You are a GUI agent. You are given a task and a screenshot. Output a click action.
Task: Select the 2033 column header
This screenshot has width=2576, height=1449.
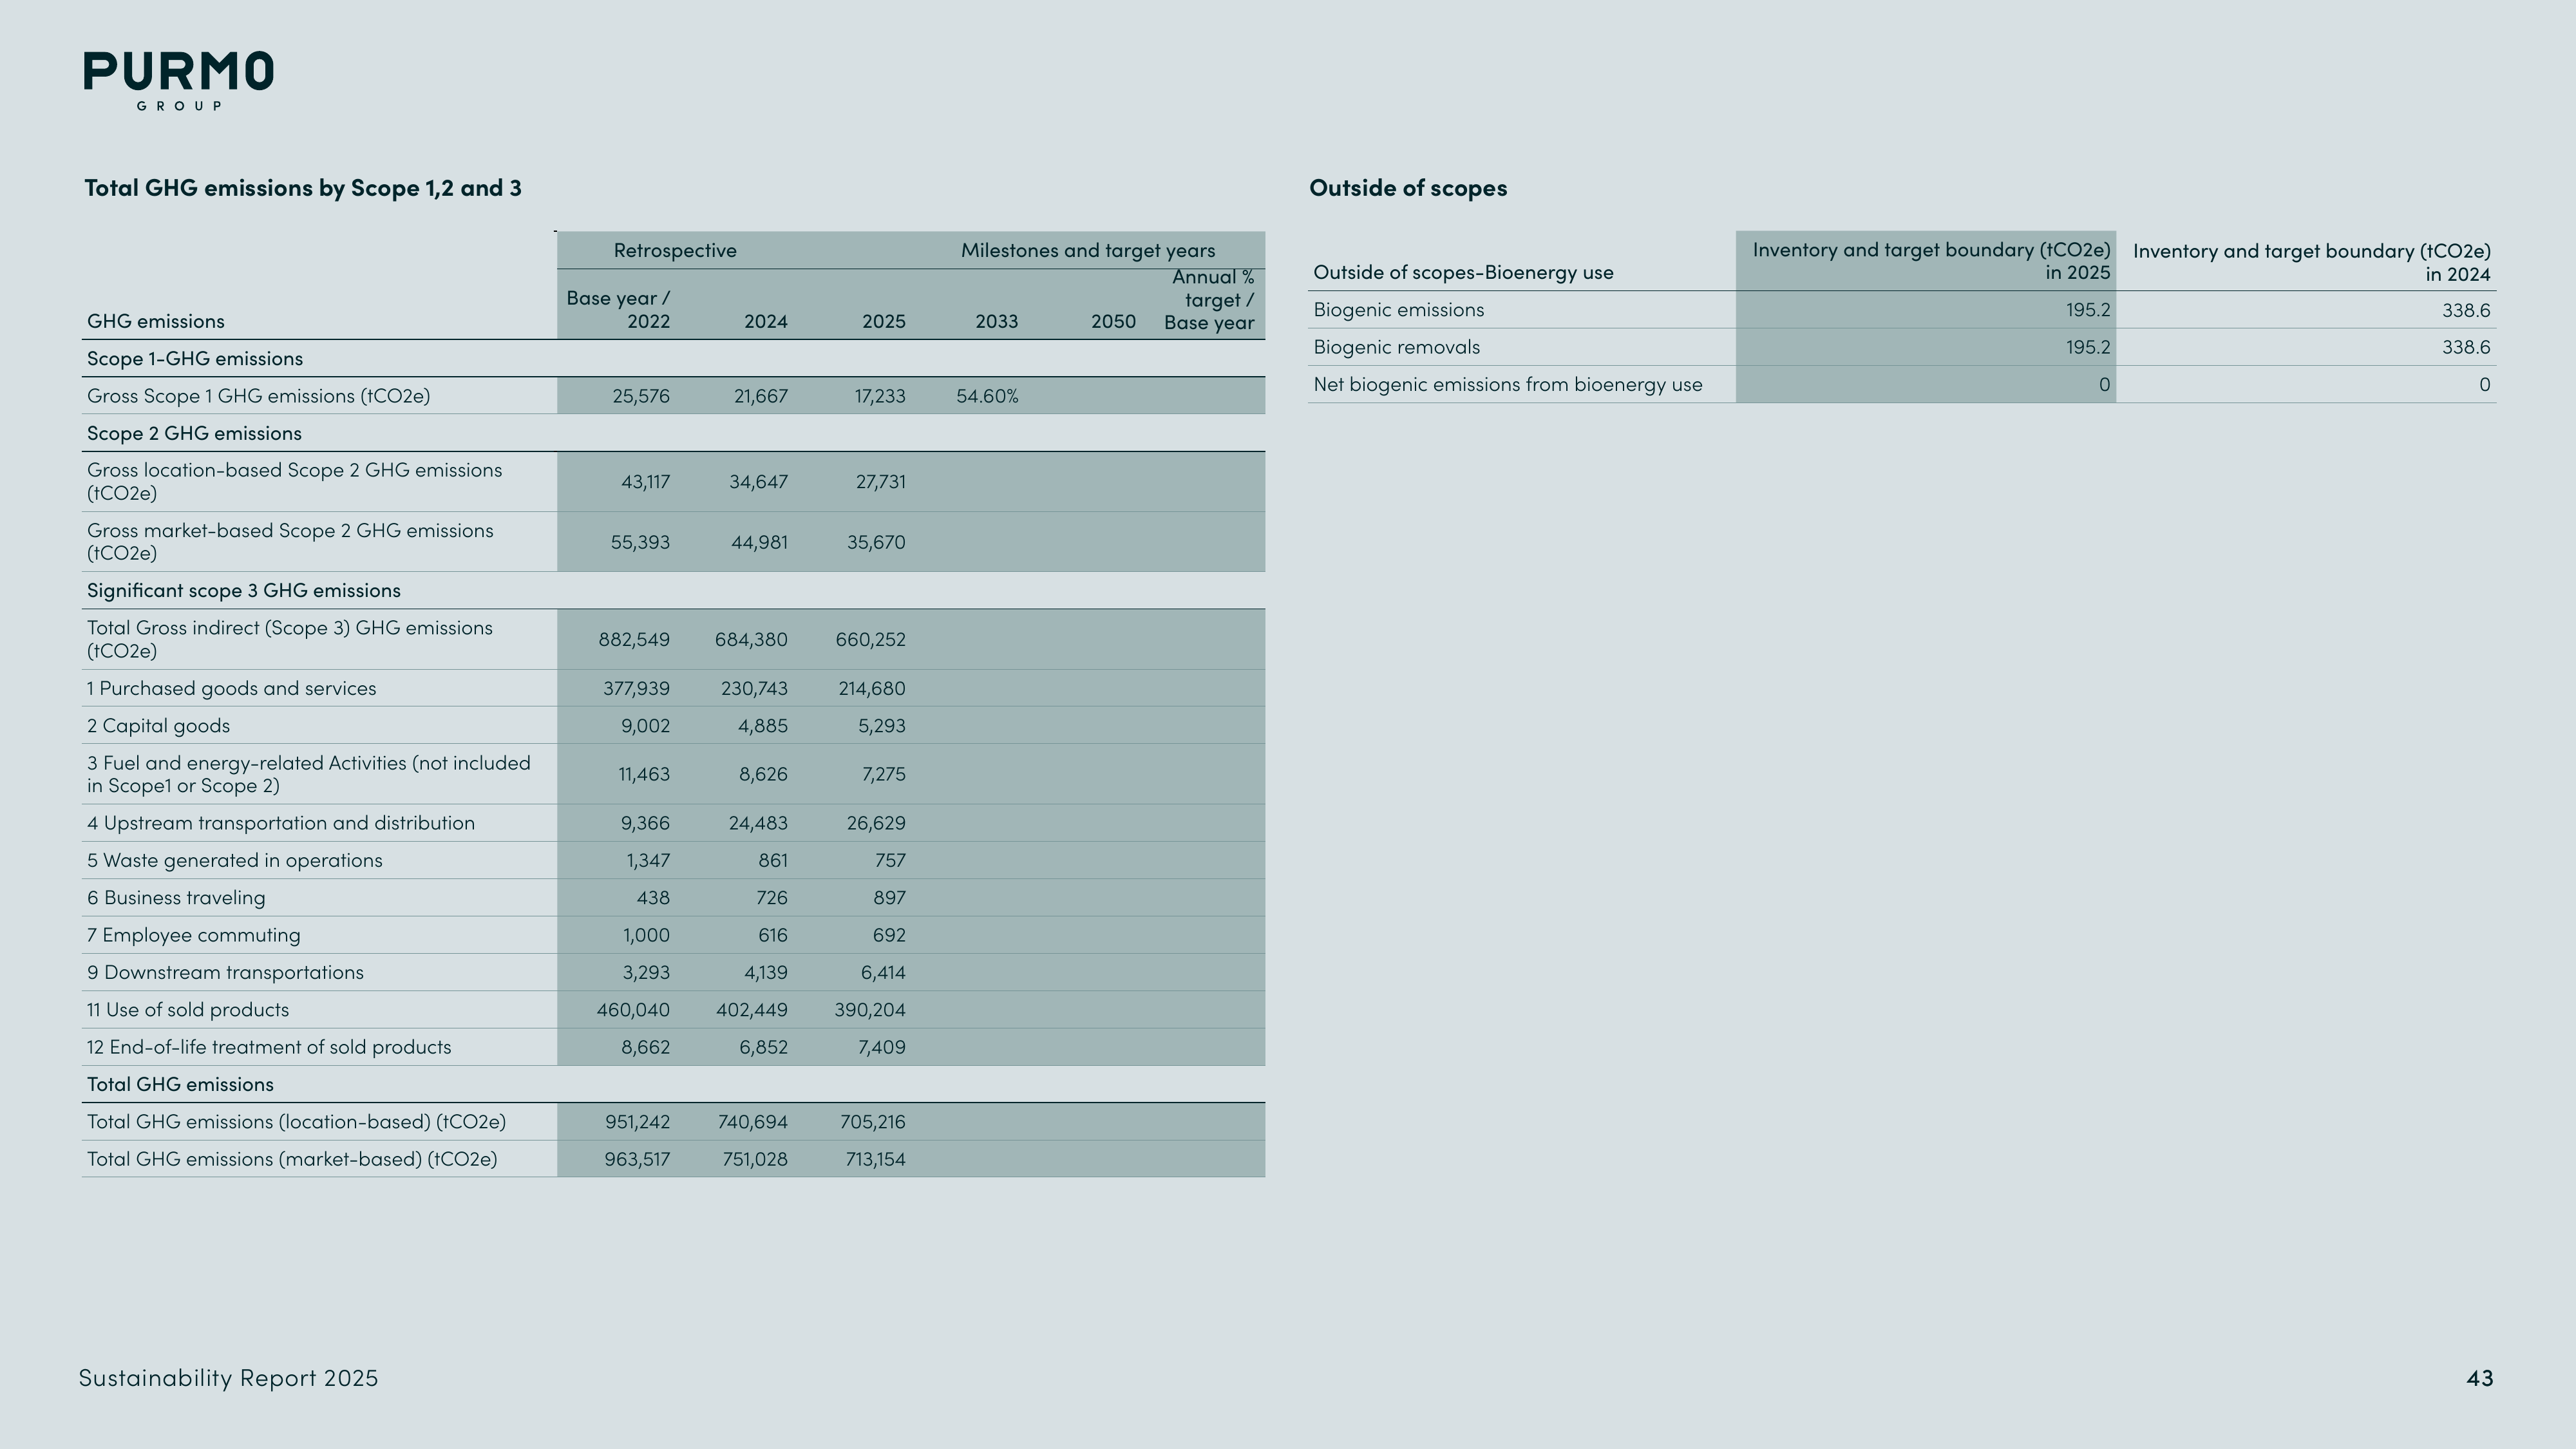click(x=996, y=322)
